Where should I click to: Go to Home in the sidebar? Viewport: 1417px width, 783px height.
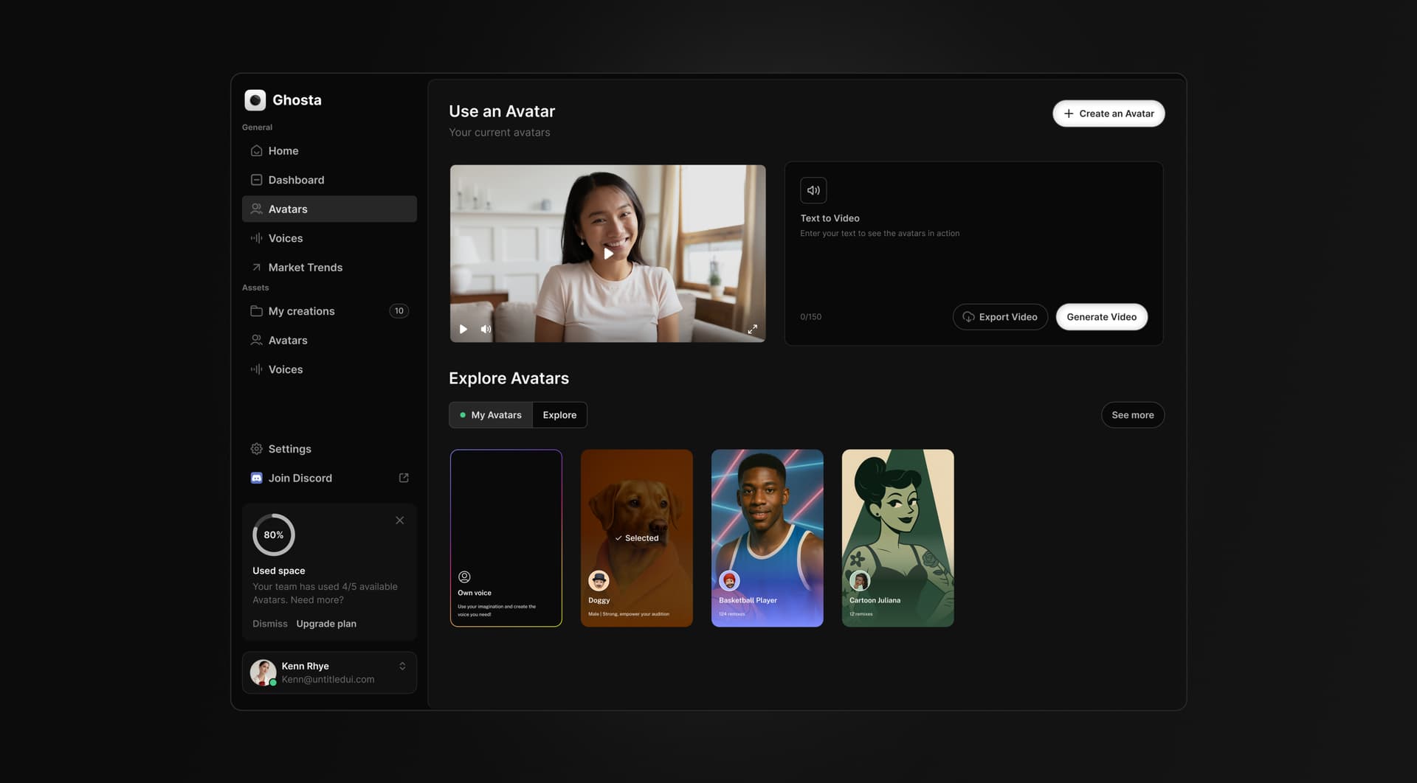point(283,150)
